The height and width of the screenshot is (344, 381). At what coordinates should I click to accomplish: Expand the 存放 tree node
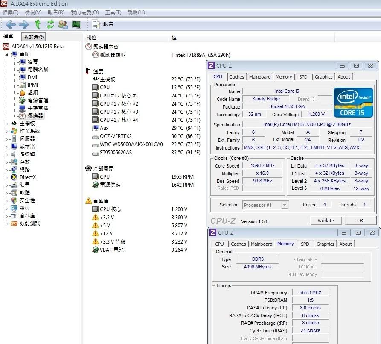point(6,162)
